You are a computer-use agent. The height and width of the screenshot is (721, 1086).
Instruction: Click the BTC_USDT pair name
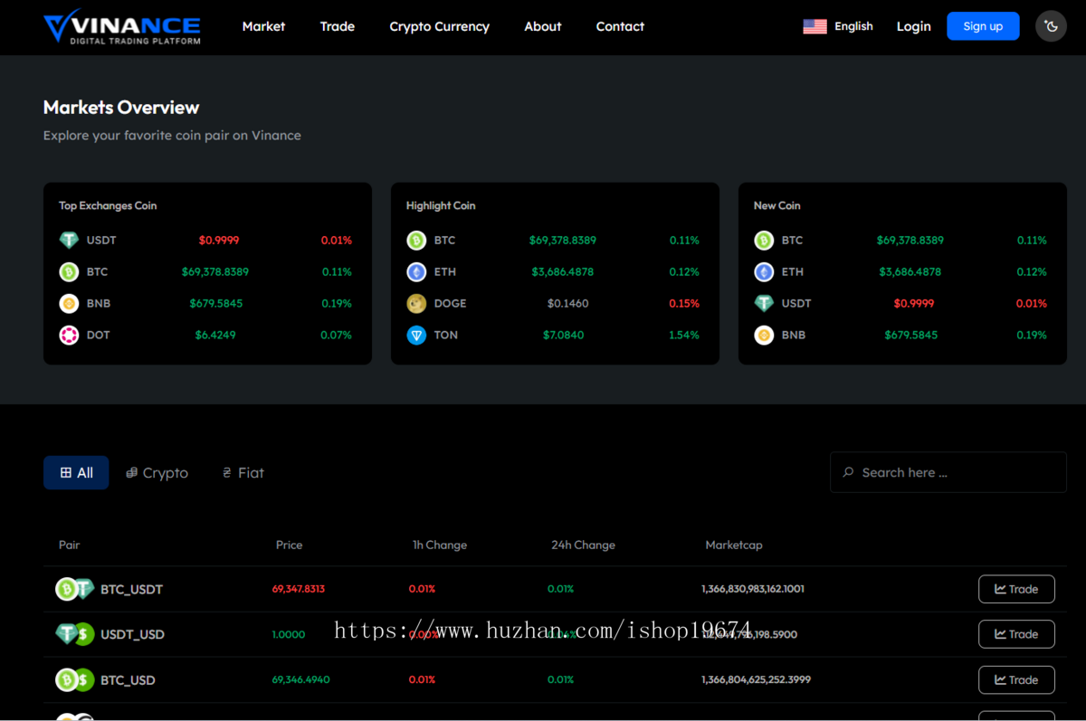[x=131, y=589]
